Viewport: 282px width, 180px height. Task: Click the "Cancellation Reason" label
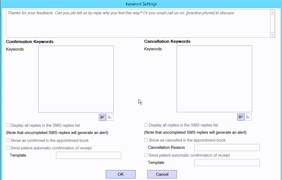click(x=166, y=148)
